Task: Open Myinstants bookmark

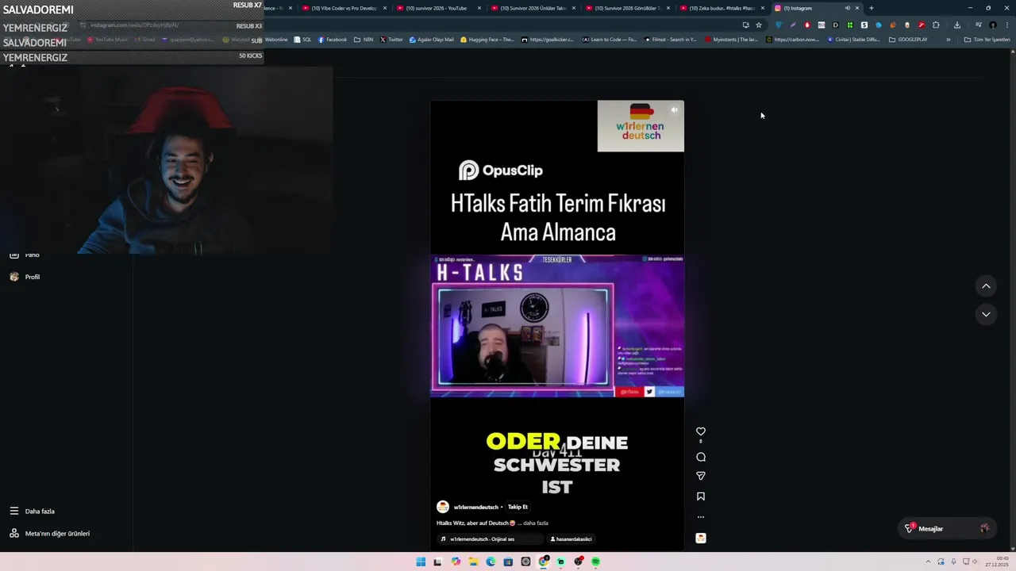Action: (x=731, y=40)
